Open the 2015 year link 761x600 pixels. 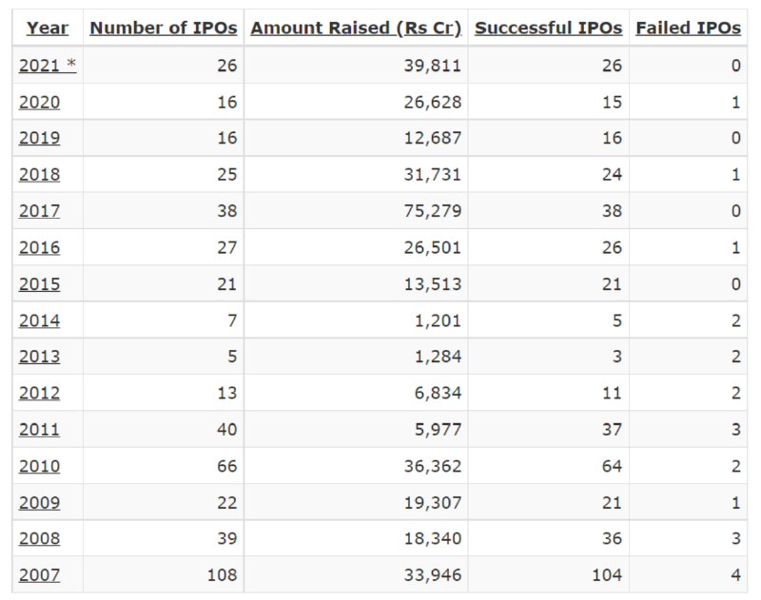click(39, 284)
